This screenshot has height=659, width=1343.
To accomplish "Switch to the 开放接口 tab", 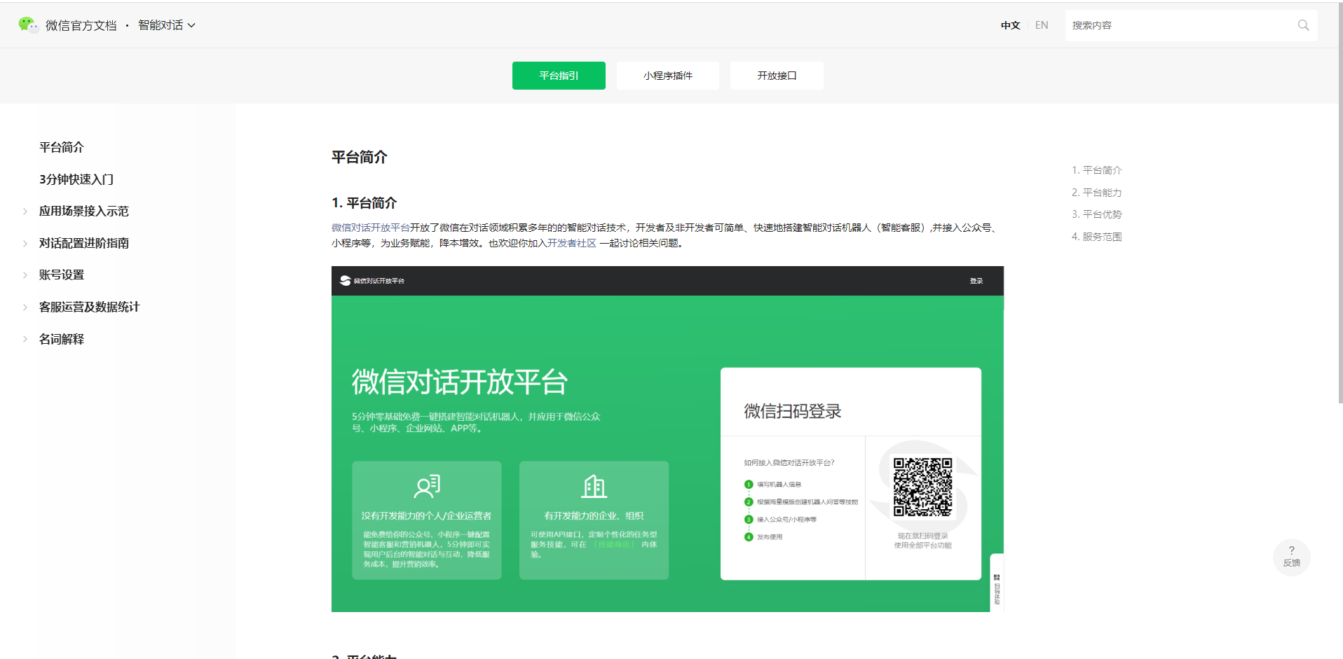I will coord(777,76).
